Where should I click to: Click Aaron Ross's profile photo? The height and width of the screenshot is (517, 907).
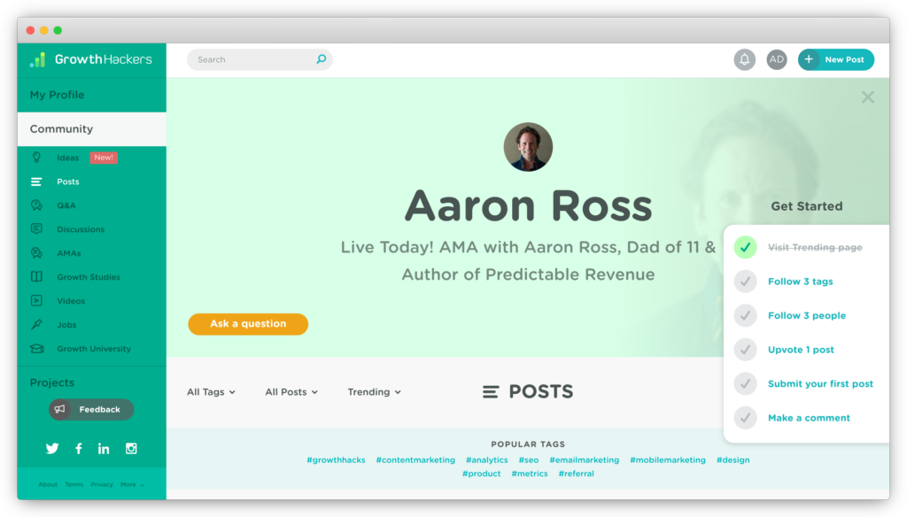coord(528,147)
